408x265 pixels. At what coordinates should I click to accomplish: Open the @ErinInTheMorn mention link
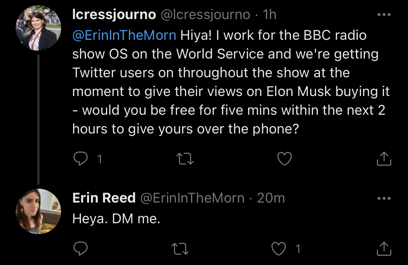pos(124,36)
